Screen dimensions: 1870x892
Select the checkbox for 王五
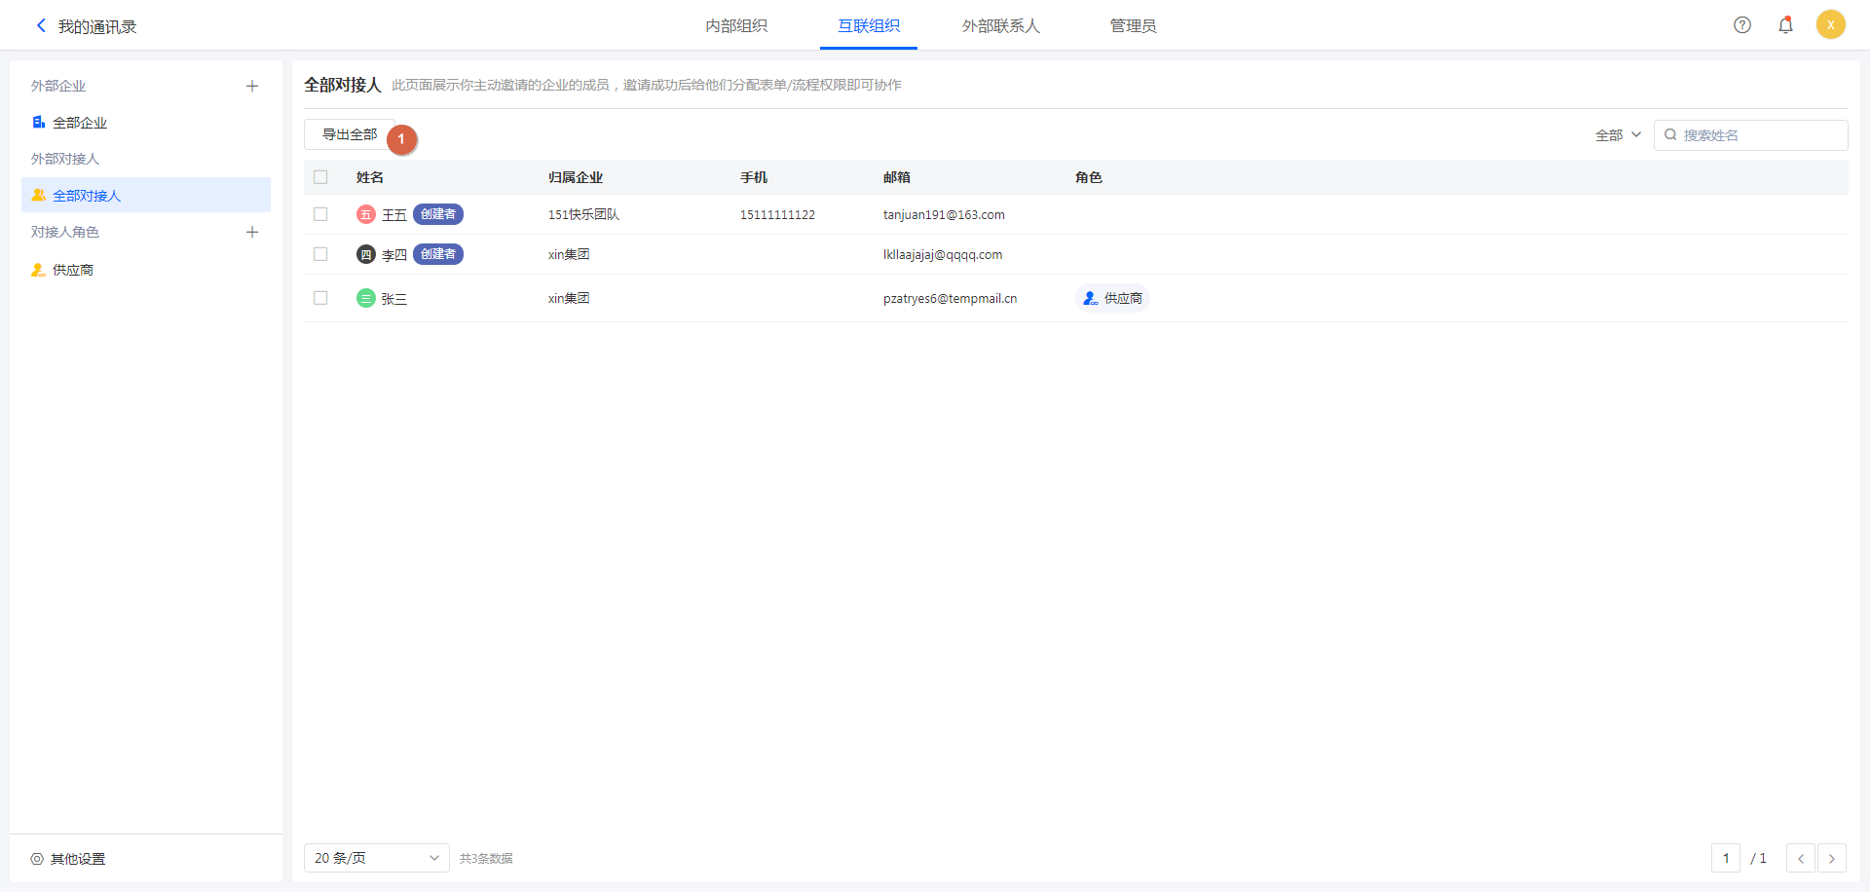pos(320,214)
